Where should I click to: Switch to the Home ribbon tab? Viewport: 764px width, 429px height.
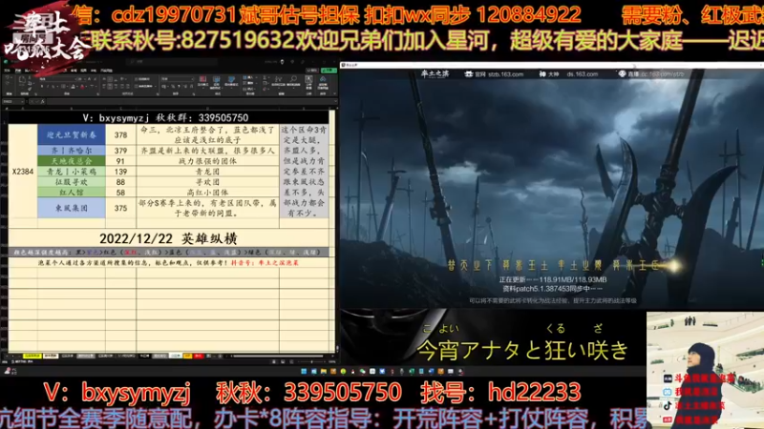pos(18,71)
